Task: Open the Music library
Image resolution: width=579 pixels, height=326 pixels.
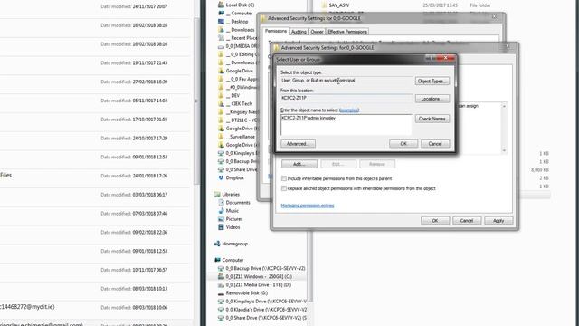Action: tap(229, 211)
